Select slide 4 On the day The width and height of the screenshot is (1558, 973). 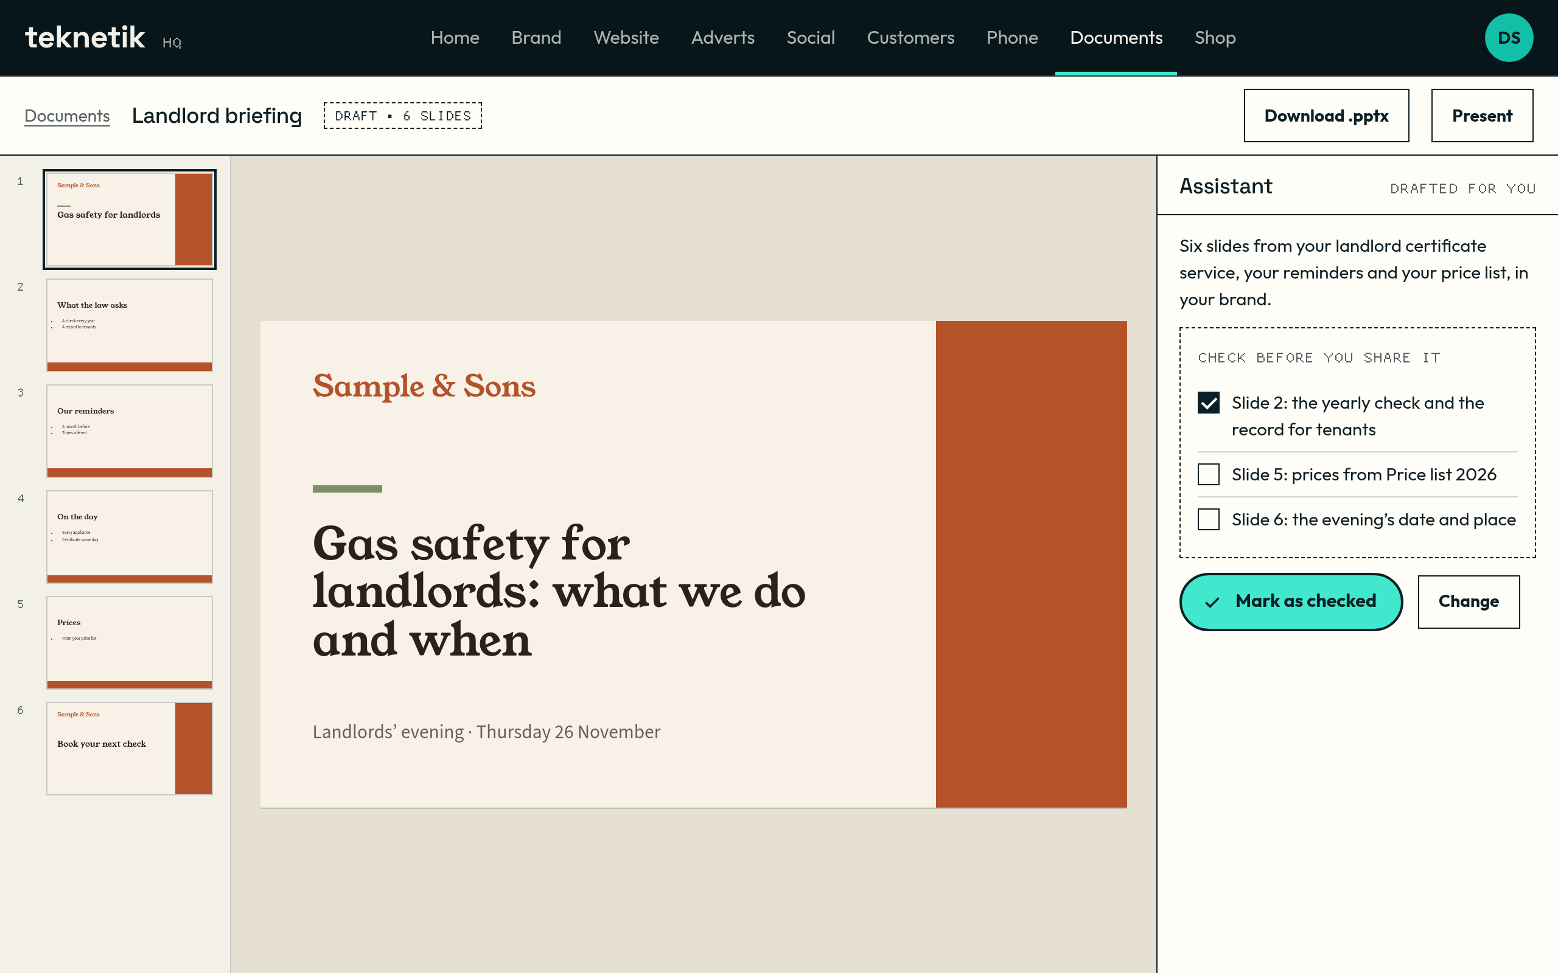tap(130, 537)
